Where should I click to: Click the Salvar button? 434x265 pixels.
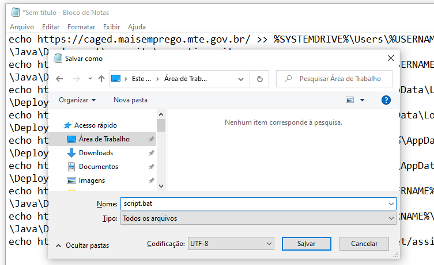pyautogui.click(x=306, y=244)
